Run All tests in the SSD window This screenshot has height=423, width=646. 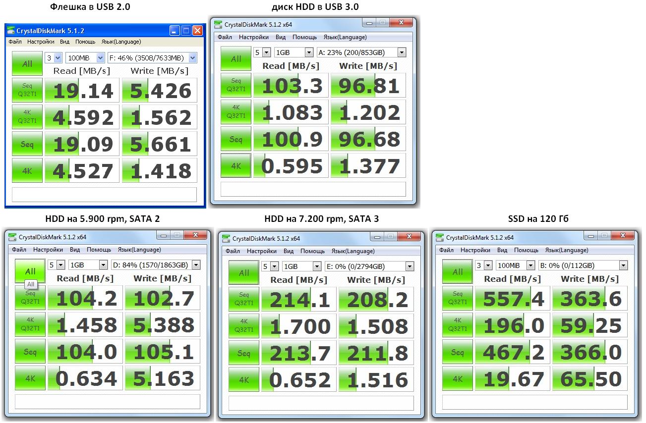click(x=458, y=272)
